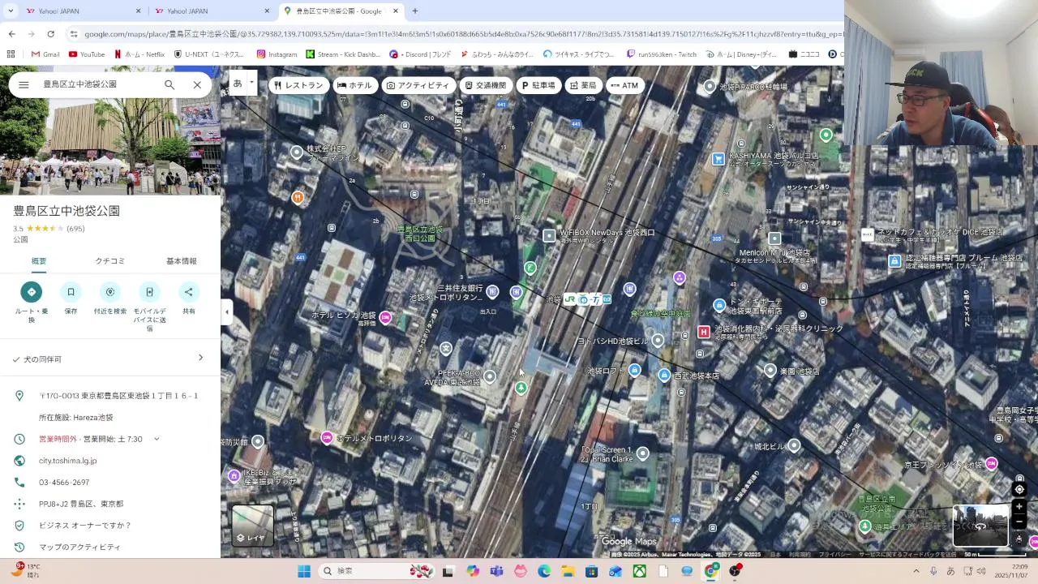
Task: Show hidden system tray icons chevron
Action: click(x=916, y=571)
